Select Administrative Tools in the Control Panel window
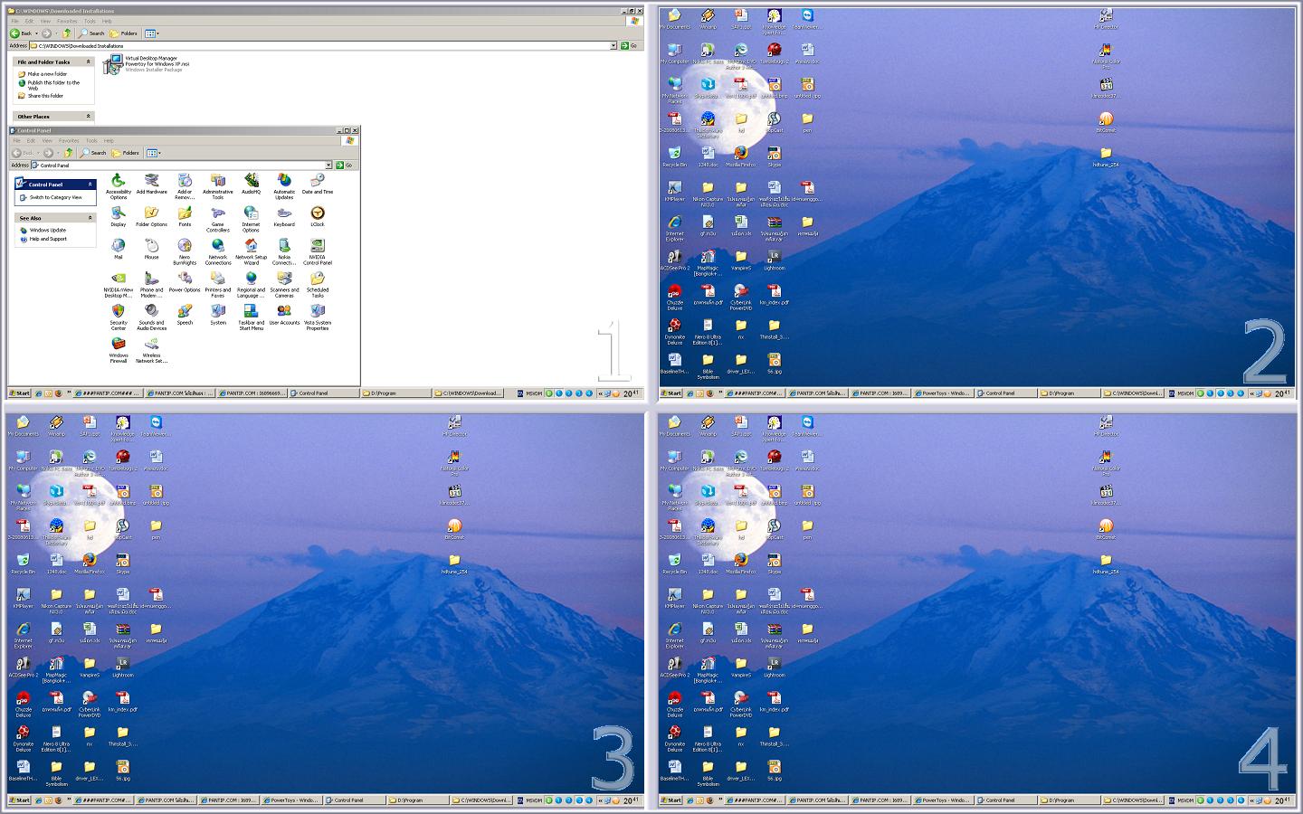This screenshot has height=814, width=1303. tap(218, 185)
